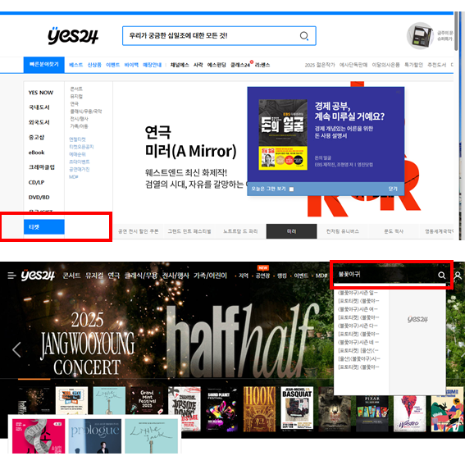Viewport: 465px width, 465px height.
Task: Open the 이벤트 item in the blue top menu
Action: (113, 65)
